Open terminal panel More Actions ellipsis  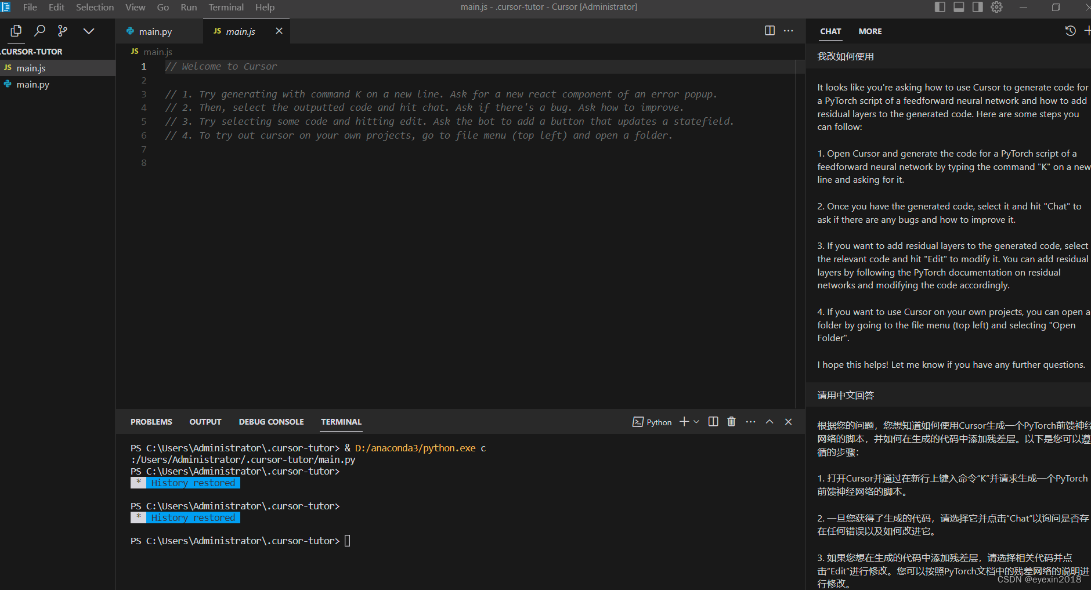tap(750, 422)
